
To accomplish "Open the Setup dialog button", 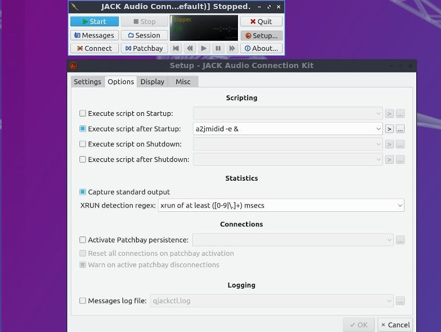I will 261,36.
